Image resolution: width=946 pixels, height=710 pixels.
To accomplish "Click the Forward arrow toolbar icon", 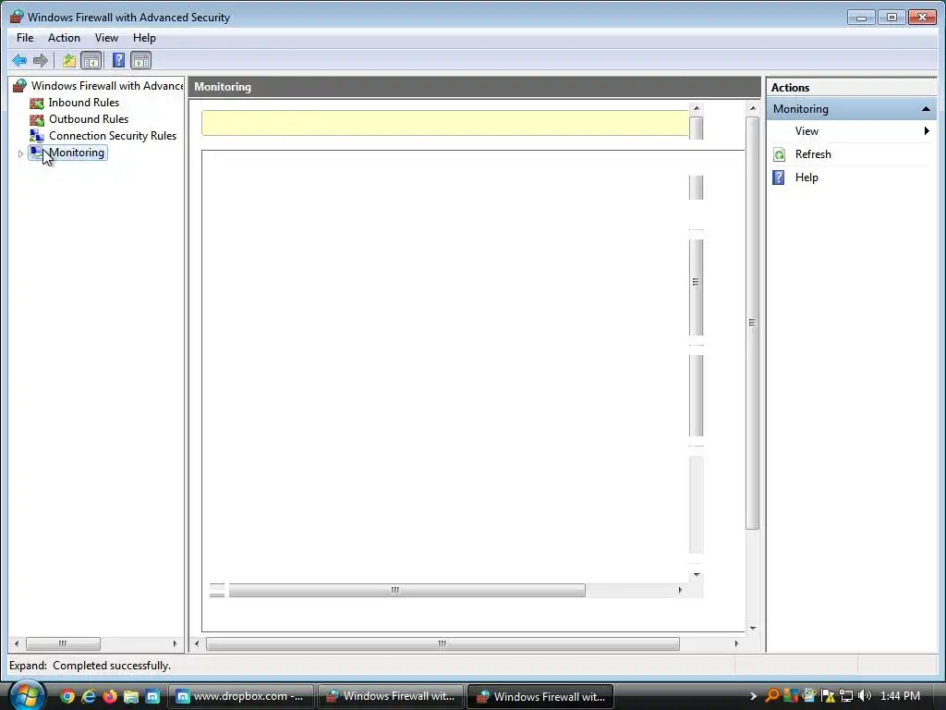I will point(41,60).
